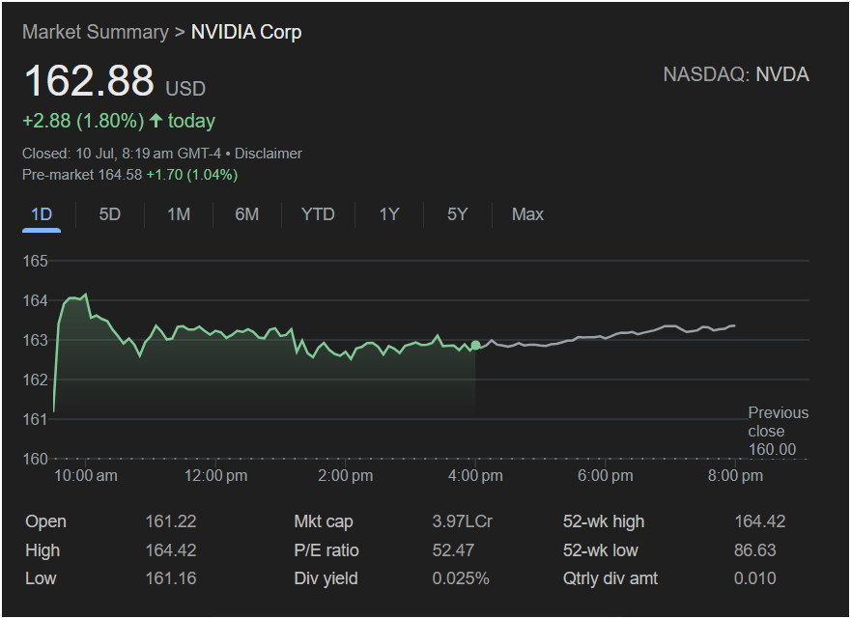Click the P/E ratio label
This screenshot has width=851, height=619.
click(x=326, y=550)
